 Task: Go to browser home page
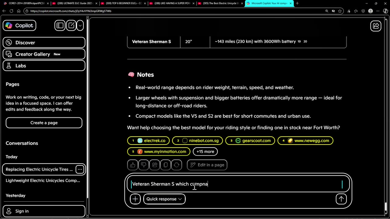(x=19, y=11)
